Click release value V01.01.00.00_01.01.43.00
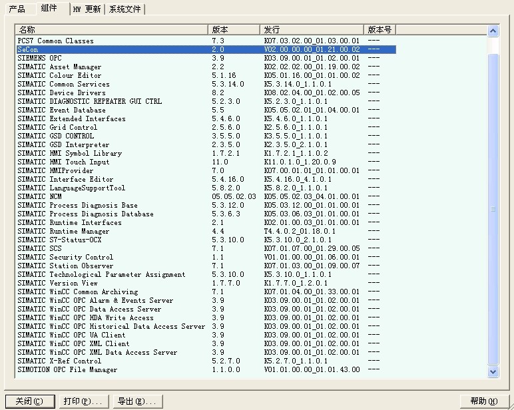The image size is (514, 410). pyautogui.click(x=312, y=369)
